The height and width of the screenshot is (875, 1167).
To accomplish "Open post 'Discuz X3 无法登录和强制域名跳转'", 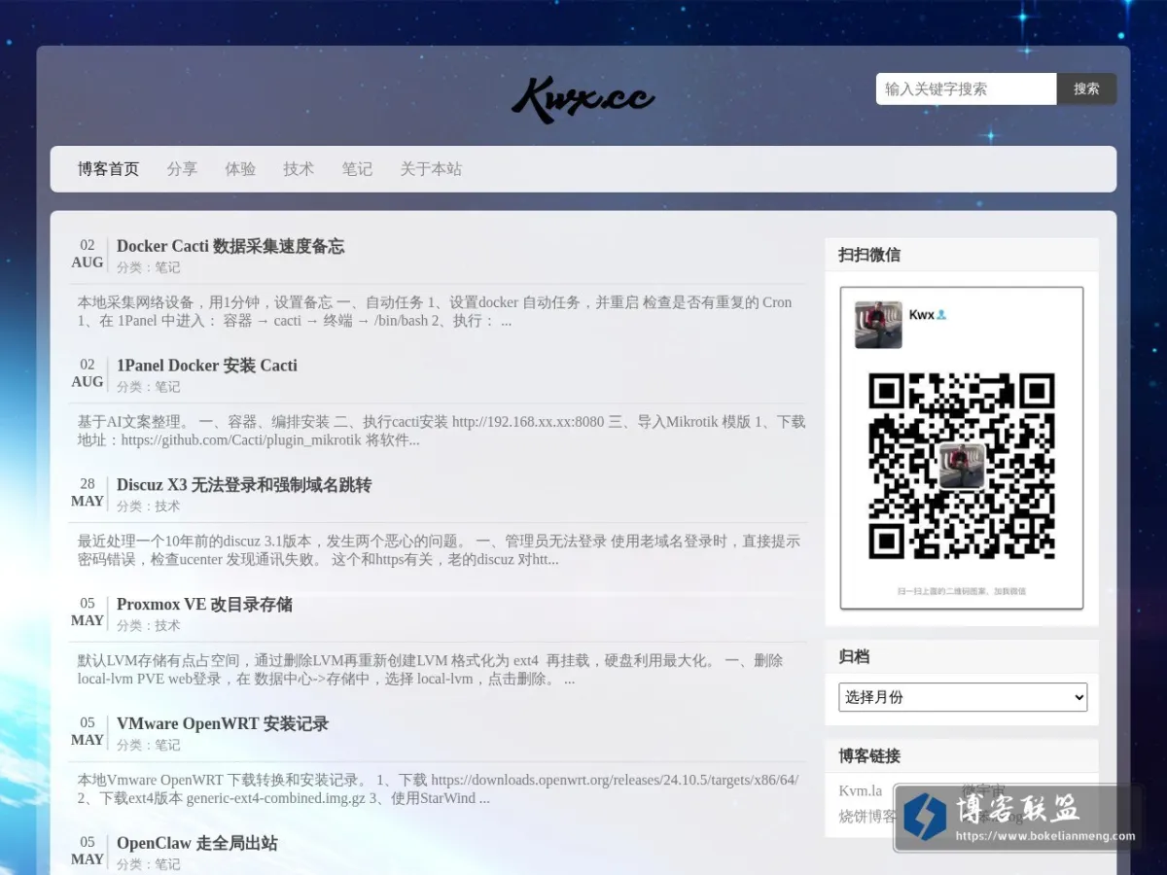I will click(x=244, y=485).
